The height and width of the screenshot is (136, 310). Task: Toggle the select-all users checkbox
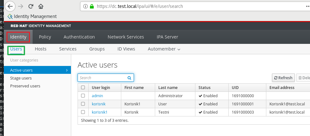(83, 87)
